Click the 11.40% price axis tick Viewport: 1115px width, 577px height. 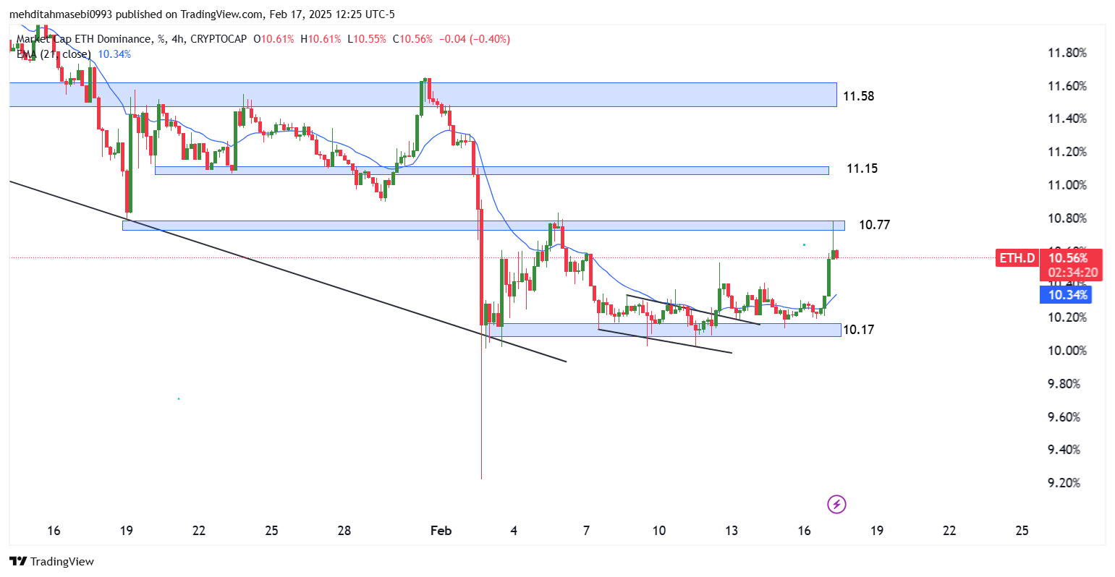pos(1067,119)
